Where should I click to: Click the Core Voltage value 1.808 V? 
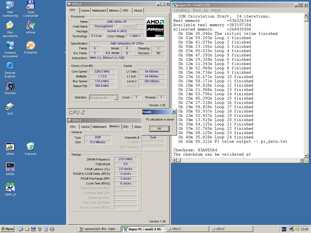pos(135,36)
